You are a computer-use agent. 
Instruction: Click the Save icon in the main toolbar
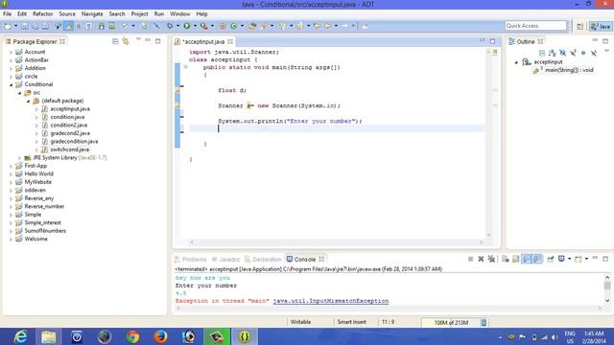pyautogui.click(x=24, y=26)
